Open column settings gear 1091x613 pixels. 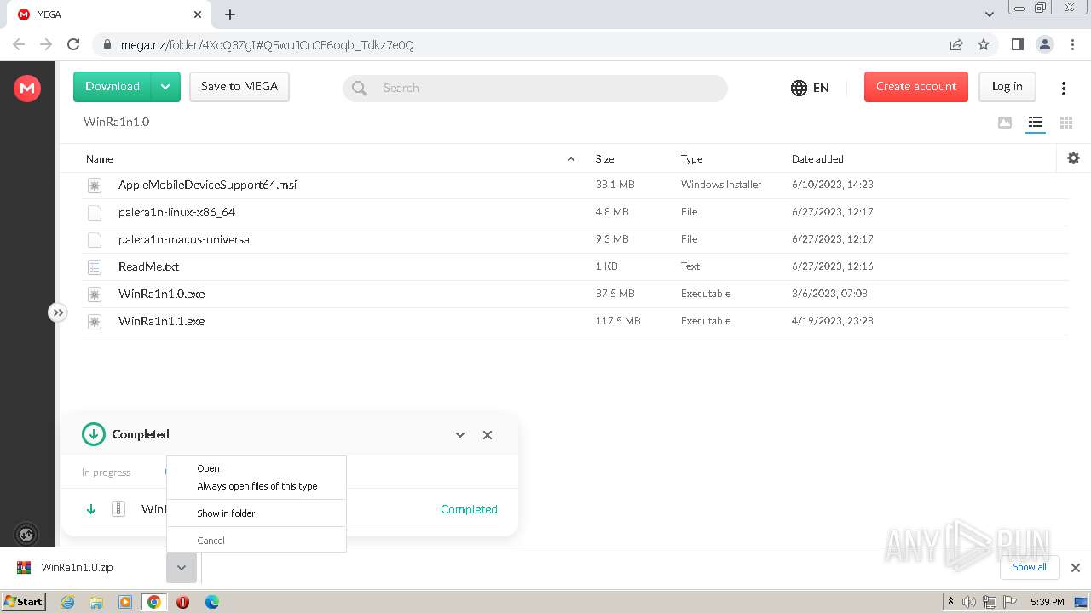1073,158
